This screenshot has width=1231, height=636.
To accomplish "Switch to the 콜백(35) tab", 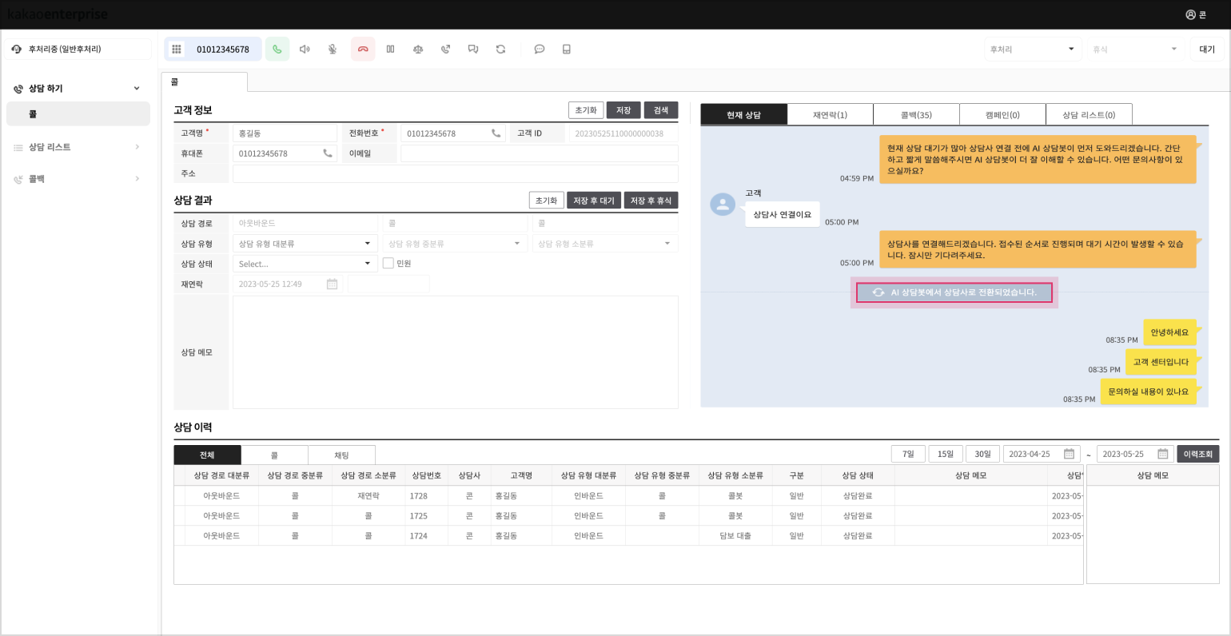I will click(x=916, y=115).
